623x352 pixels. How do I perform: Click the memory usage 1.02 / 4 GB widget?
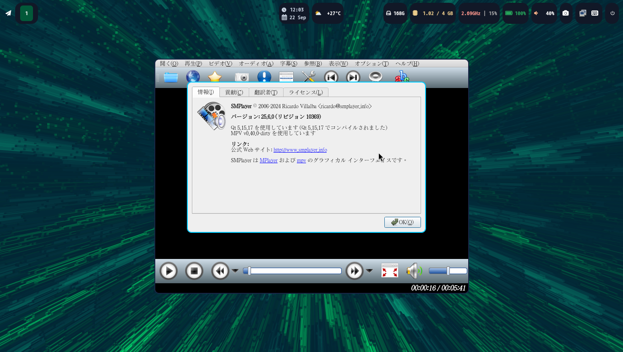432,13
